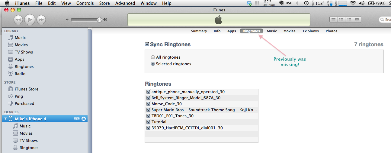Image resolution: width=391 pixels, height=153 pixels.
Task: Switch to album list view
Action: tap(341, 20)
